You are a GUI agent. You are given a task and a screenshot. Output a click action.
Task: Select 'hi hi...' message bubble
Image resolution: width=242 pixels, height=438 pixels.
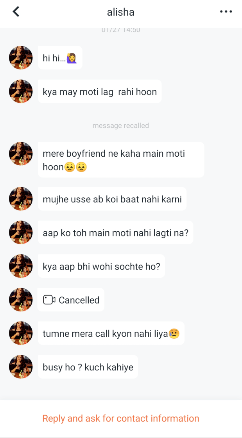pos(60,58)
